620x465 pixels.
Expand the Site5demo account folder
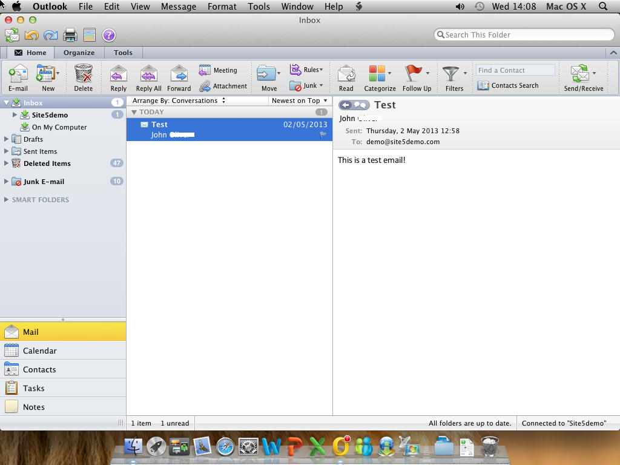(15, 114)
